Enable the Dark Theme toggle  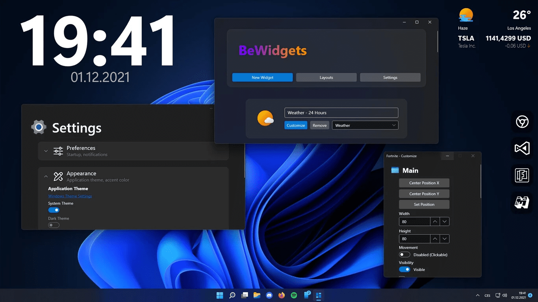[x=54, y=224]
